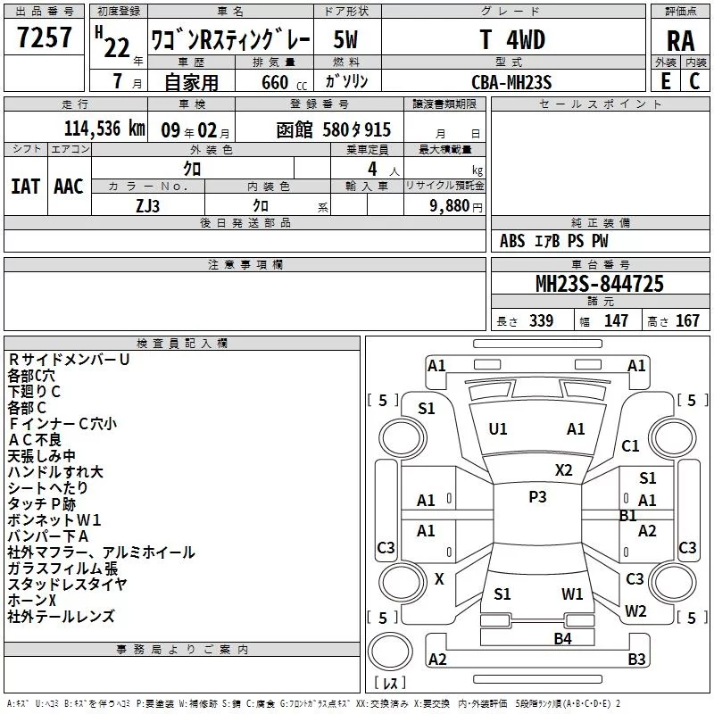Click the exterior grade E
This screenshot has width=714, height=714.
coord(665,81)
